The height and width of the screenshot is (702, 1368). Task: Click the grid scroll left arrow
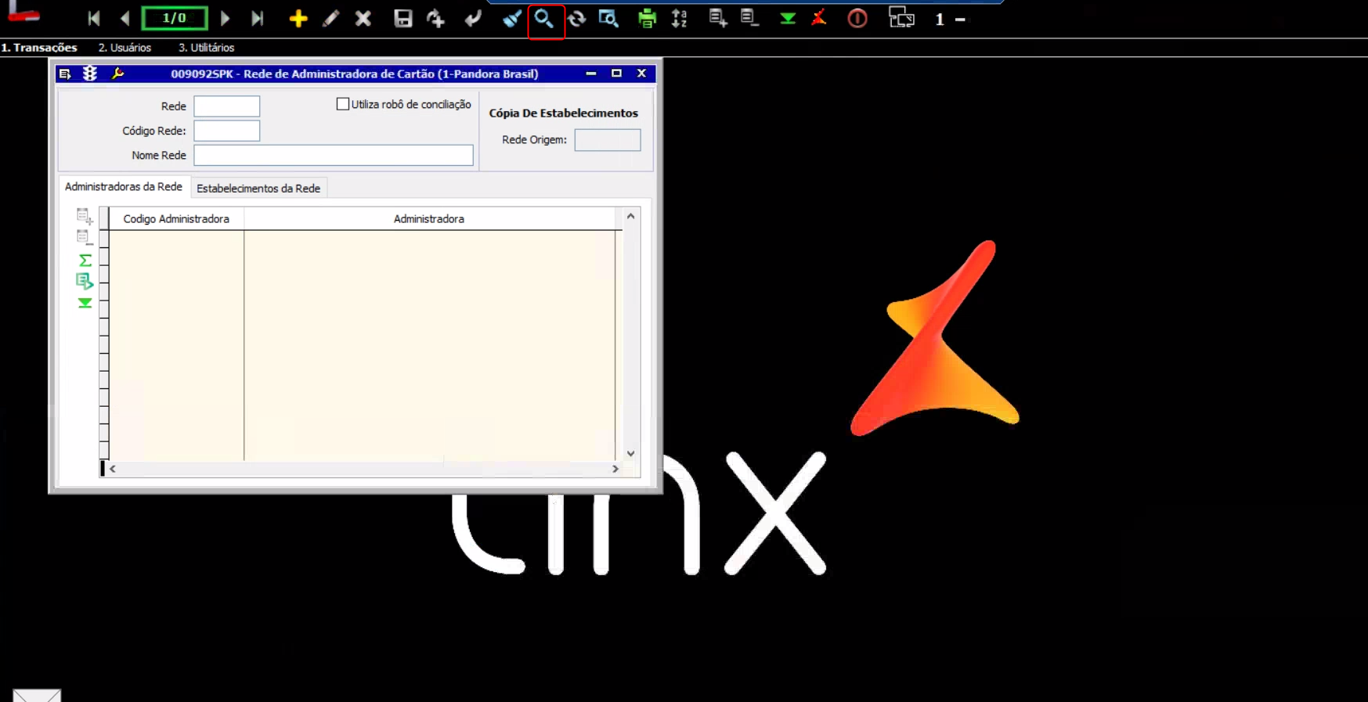[x=113, y=469]
